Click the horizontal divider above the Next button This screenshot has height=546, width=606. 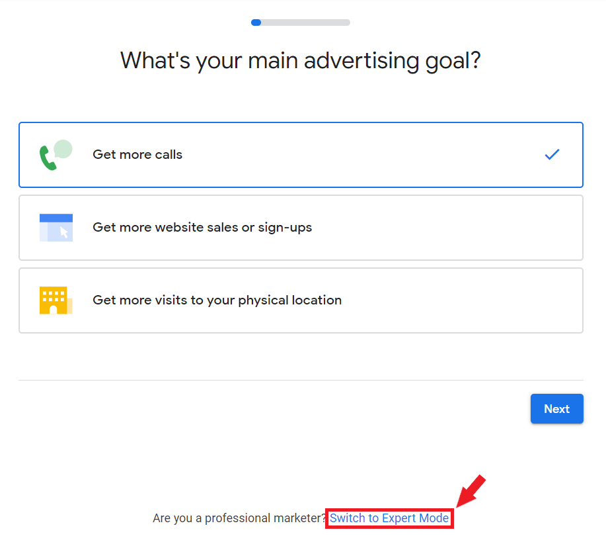pos(301,380)
